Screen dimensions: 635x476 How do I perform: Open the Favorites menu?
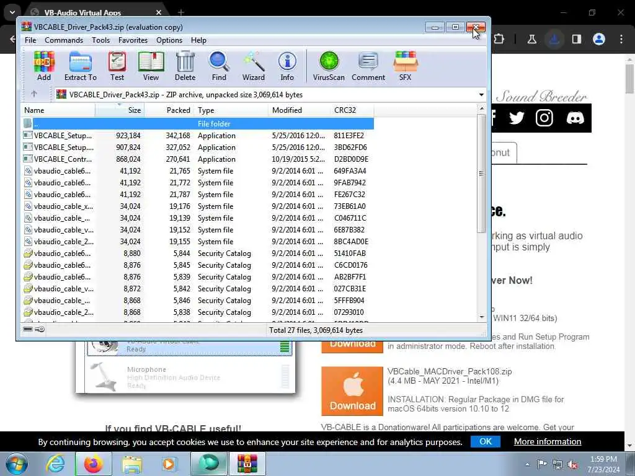[x=133, y=40]
